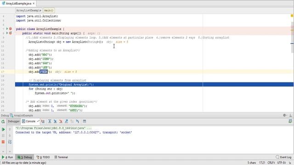Close the ArrayListExample.java tab
The image size is (294, 165).
click(34, 4)
